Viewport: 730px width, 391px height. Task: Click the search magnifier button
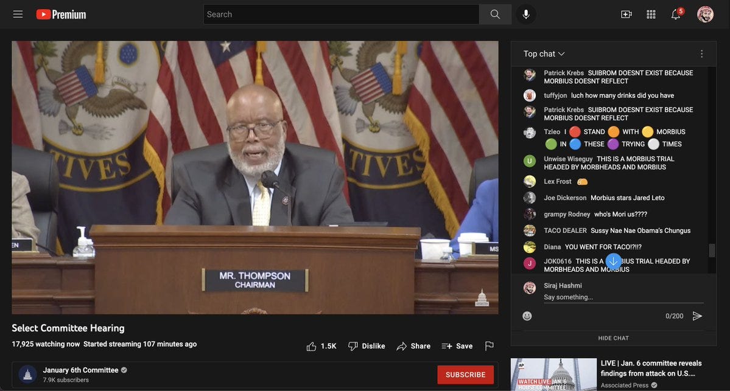tap(495, 15)
